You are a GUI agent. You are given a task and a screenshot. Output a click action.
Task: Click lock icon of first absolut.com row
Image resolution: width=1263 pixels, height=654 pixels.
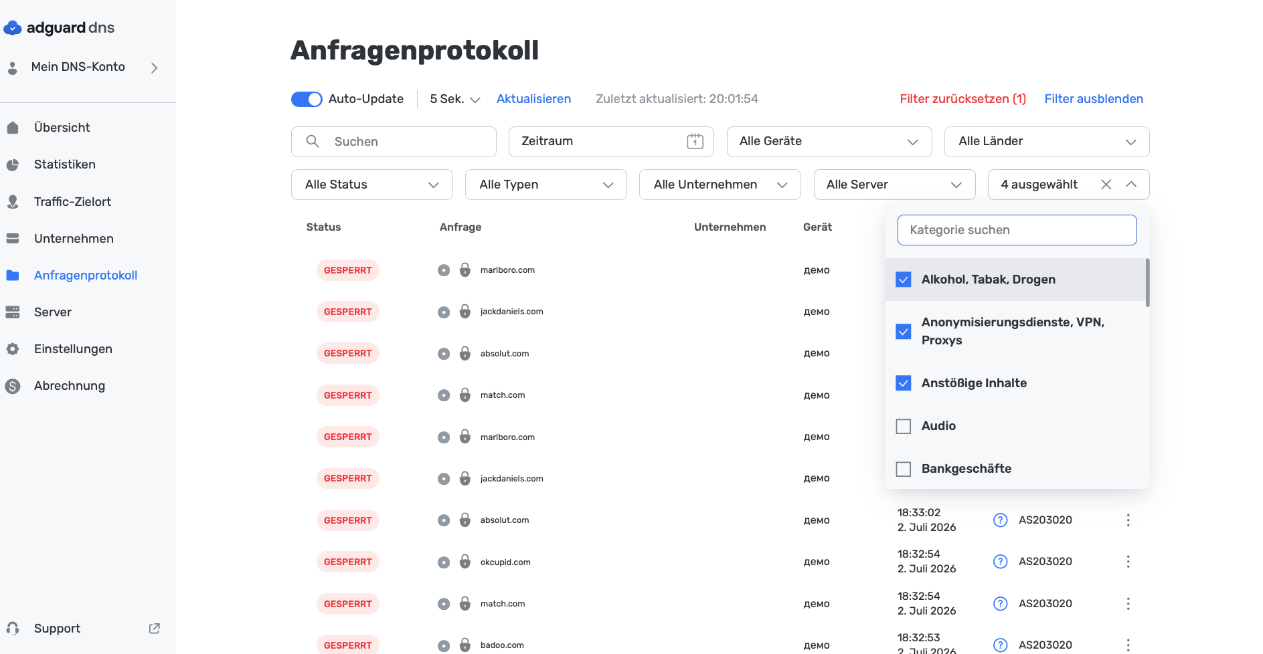[x=465, y=353]
